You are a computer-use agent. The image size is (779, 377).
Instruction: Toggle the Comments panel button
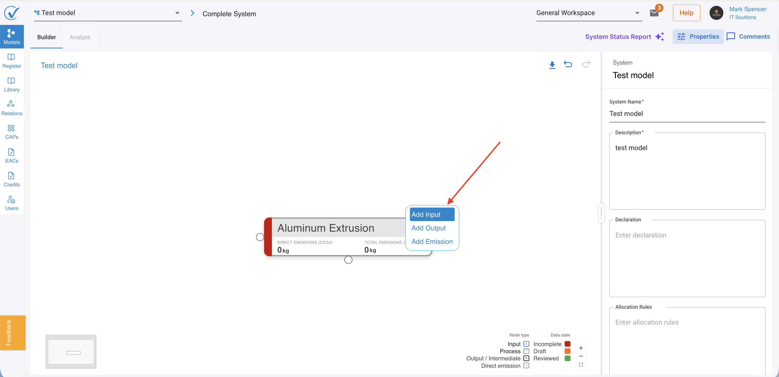point(748,37)
